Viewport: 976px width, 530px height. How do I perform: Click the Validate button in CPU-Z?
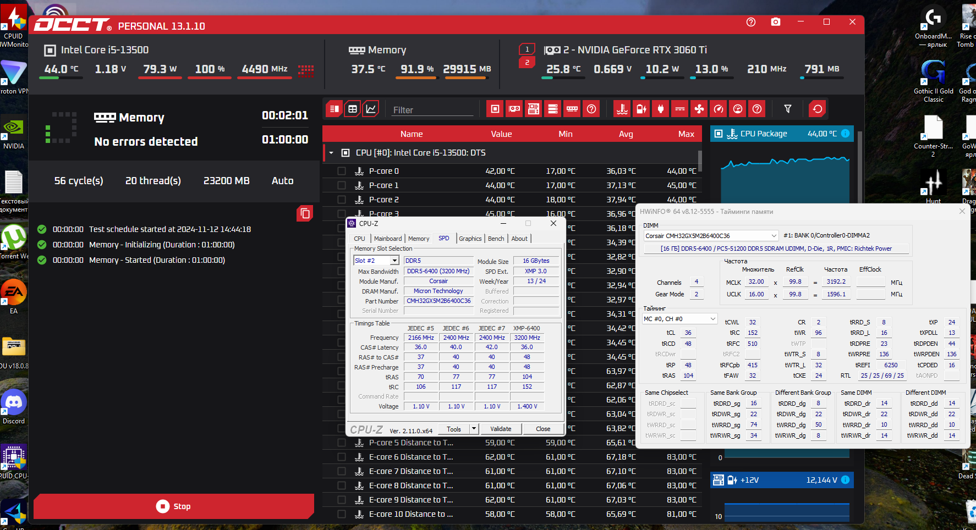(501, 429)
